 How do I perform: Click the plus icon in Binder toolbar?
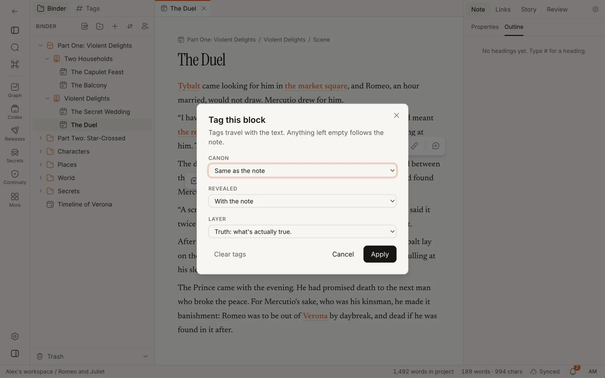click(x=115, y=26)
